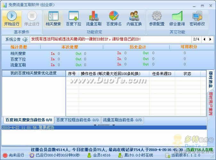Viewport: 216px width, 160px height.
Task: Switch to 流量互刷当前任务 tab
Action: click(x=122, y=120)
